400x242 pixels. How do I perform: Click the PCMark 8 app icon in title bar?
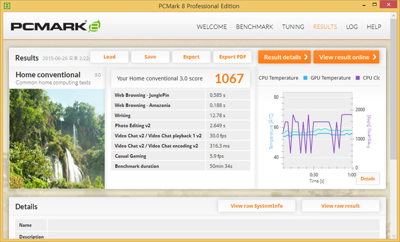pyautogui.click(x=7, y=6)
